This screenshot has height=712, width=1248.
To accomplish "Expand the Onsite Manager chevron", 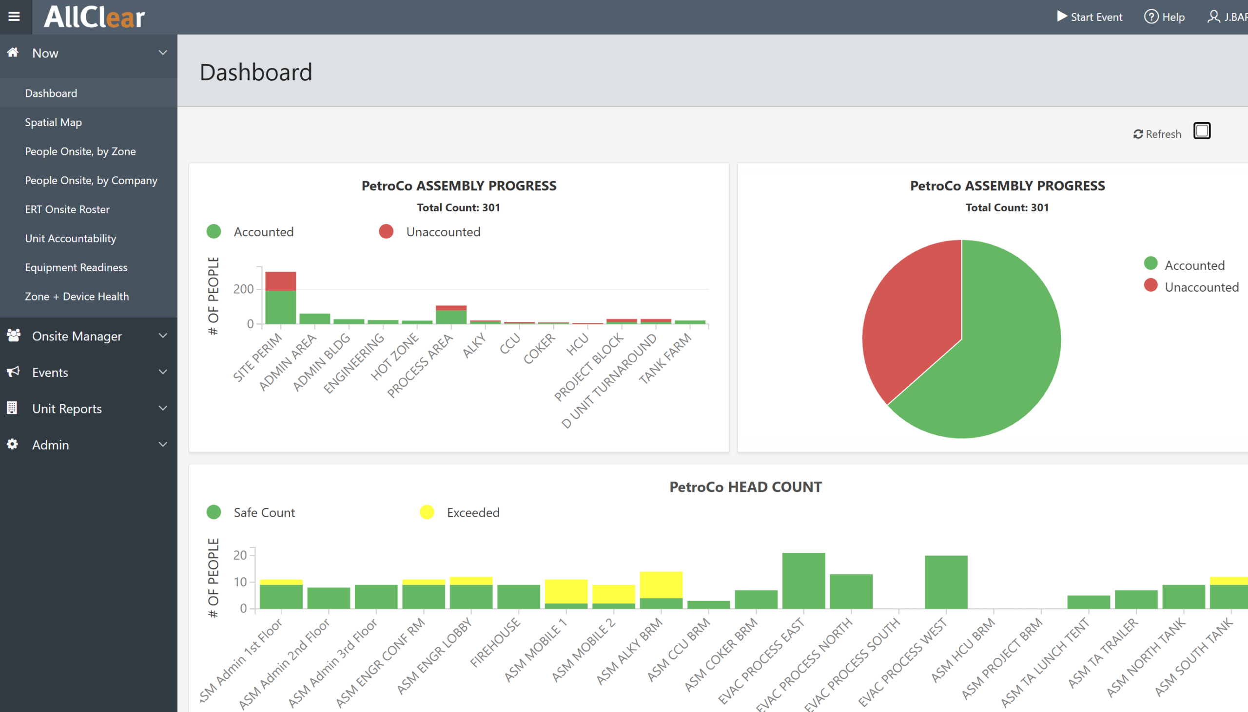I will tap(163, 336).
